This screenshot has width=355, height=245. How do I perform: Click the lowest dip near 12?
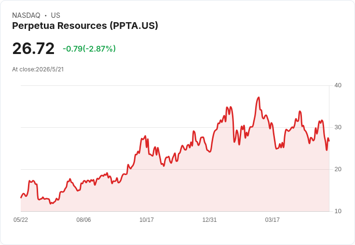point(51,204)
